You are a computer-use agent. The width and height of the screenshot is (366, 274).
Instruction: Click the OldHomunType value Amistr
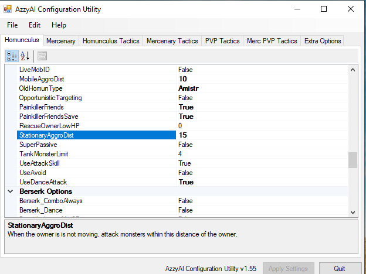pos(189,88)
